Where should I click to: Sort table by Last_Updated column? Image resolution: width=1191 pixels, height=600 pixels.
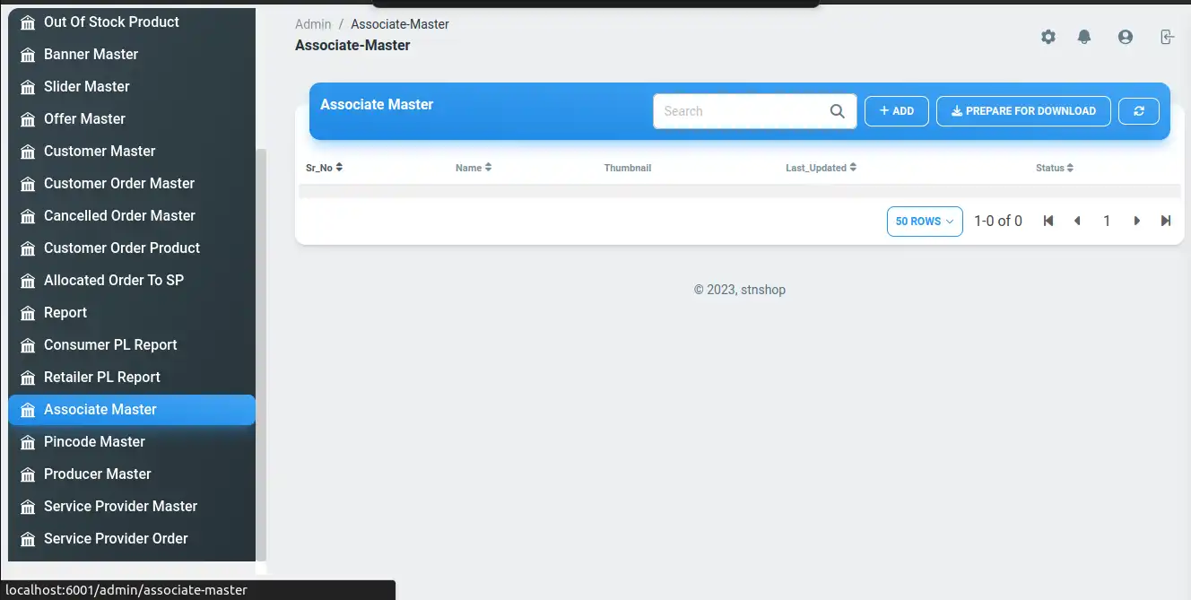pyautogui.click(x=821, y=168)
